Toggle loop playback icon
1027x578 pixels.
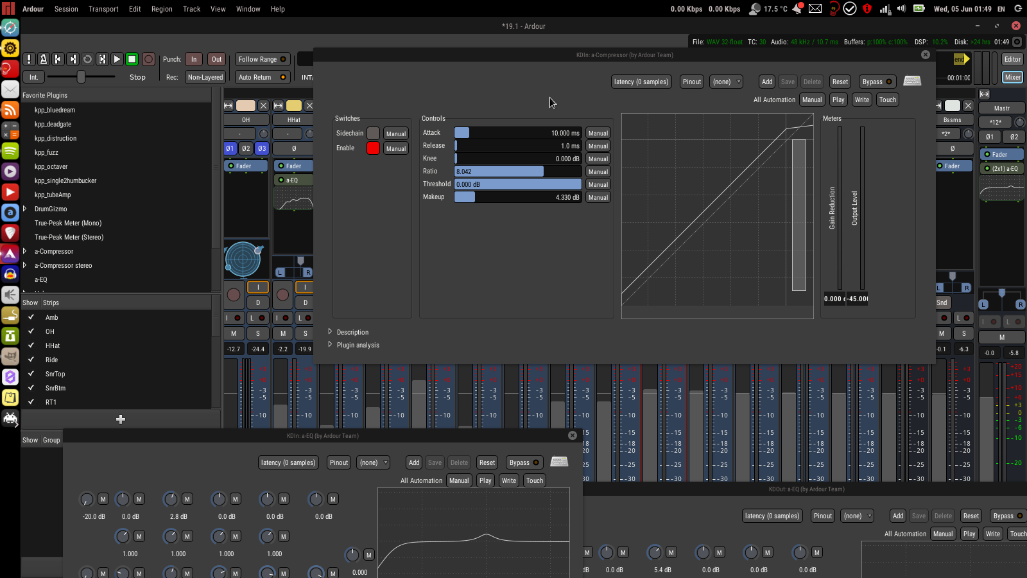point(87,59)
